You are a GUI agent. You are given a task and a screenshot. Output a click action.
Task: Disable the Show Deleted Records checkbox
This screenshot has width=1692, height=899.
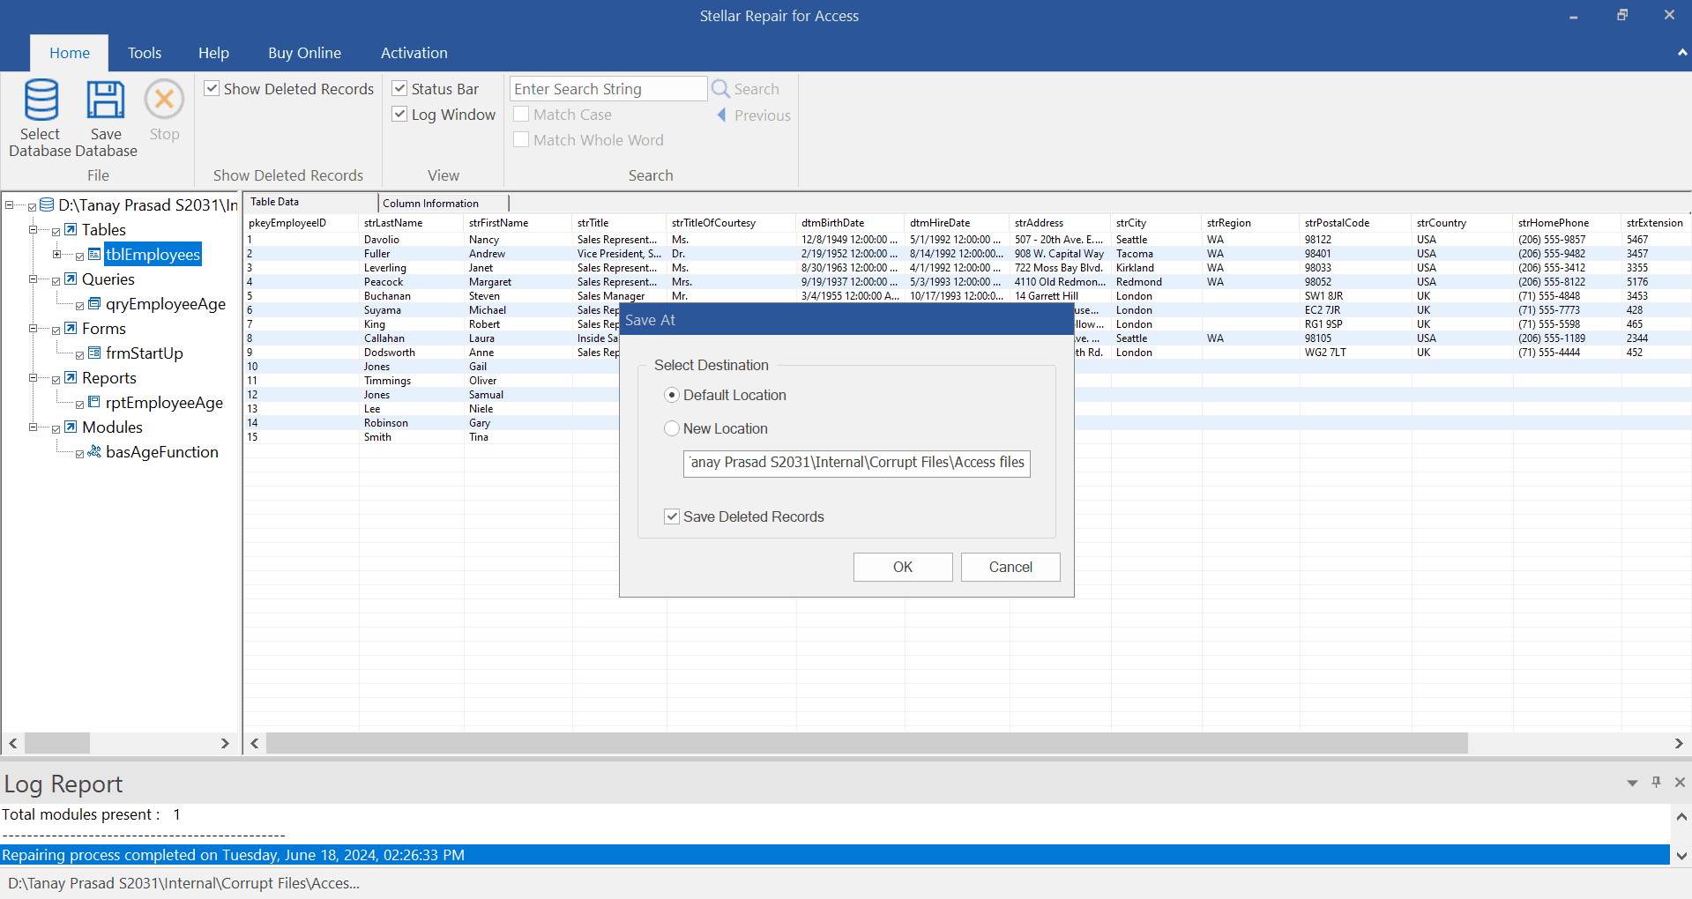tap(212, 89)
